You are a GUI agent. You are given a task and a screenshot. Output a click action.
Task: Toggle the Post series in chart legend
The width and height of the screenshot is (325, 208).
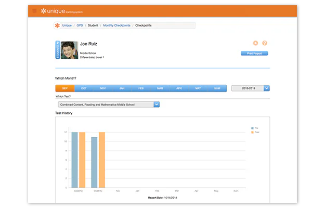[x=255, y=132]
